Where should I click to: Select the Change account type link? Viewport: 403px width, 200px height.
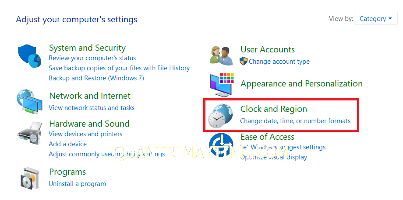pos(279,62)
